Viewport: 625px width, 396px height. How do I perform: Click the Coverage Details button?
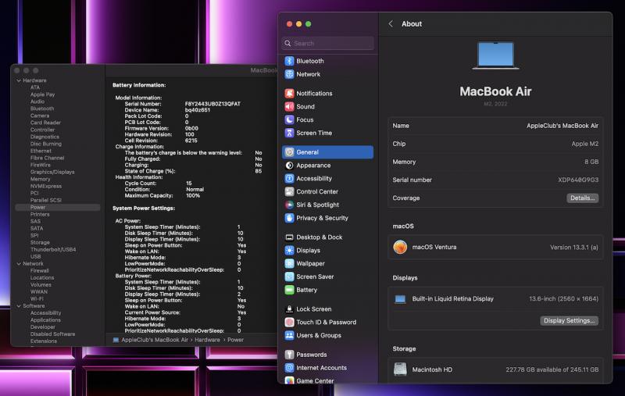pyautogui.click(x=582, y=198)
